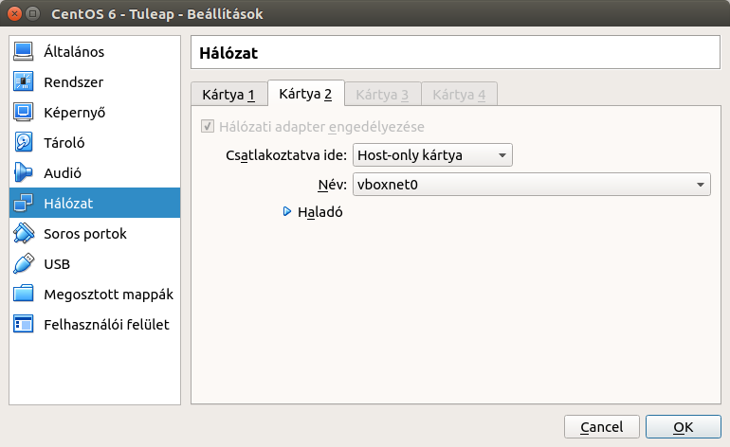Switch to the Kártya 1 tab
The height and width of the screenshot is (447, 730).
tap(228, 95)
